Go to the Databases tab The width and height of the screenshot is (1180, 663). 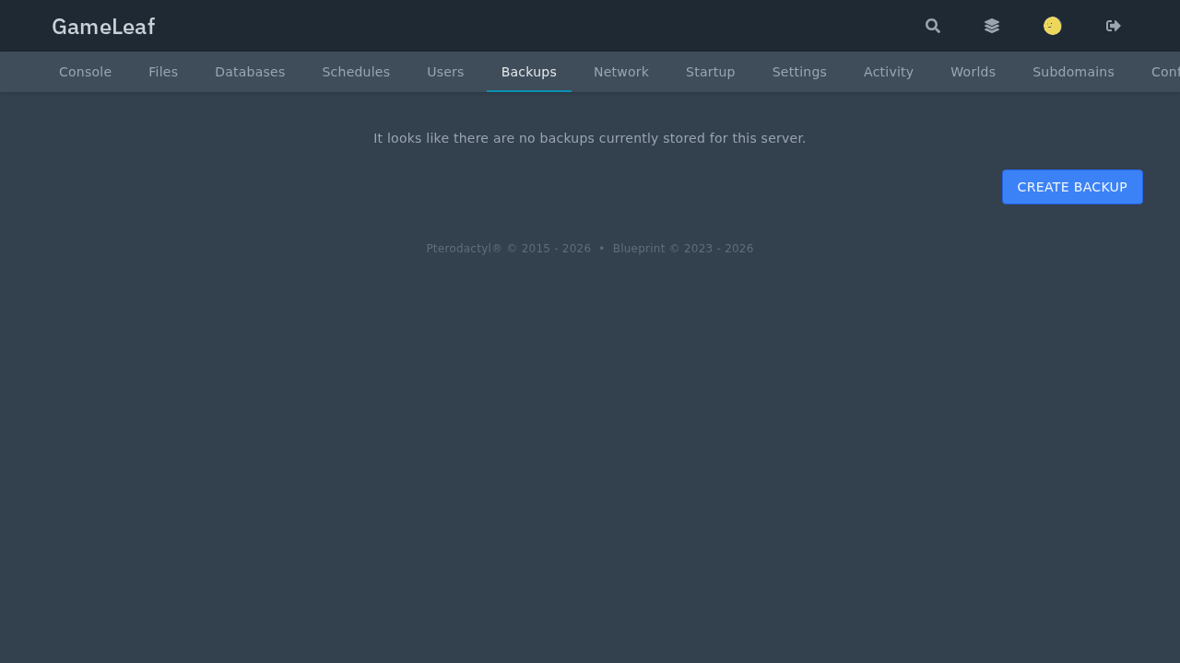pyautogui.click(x=250, y=72)
